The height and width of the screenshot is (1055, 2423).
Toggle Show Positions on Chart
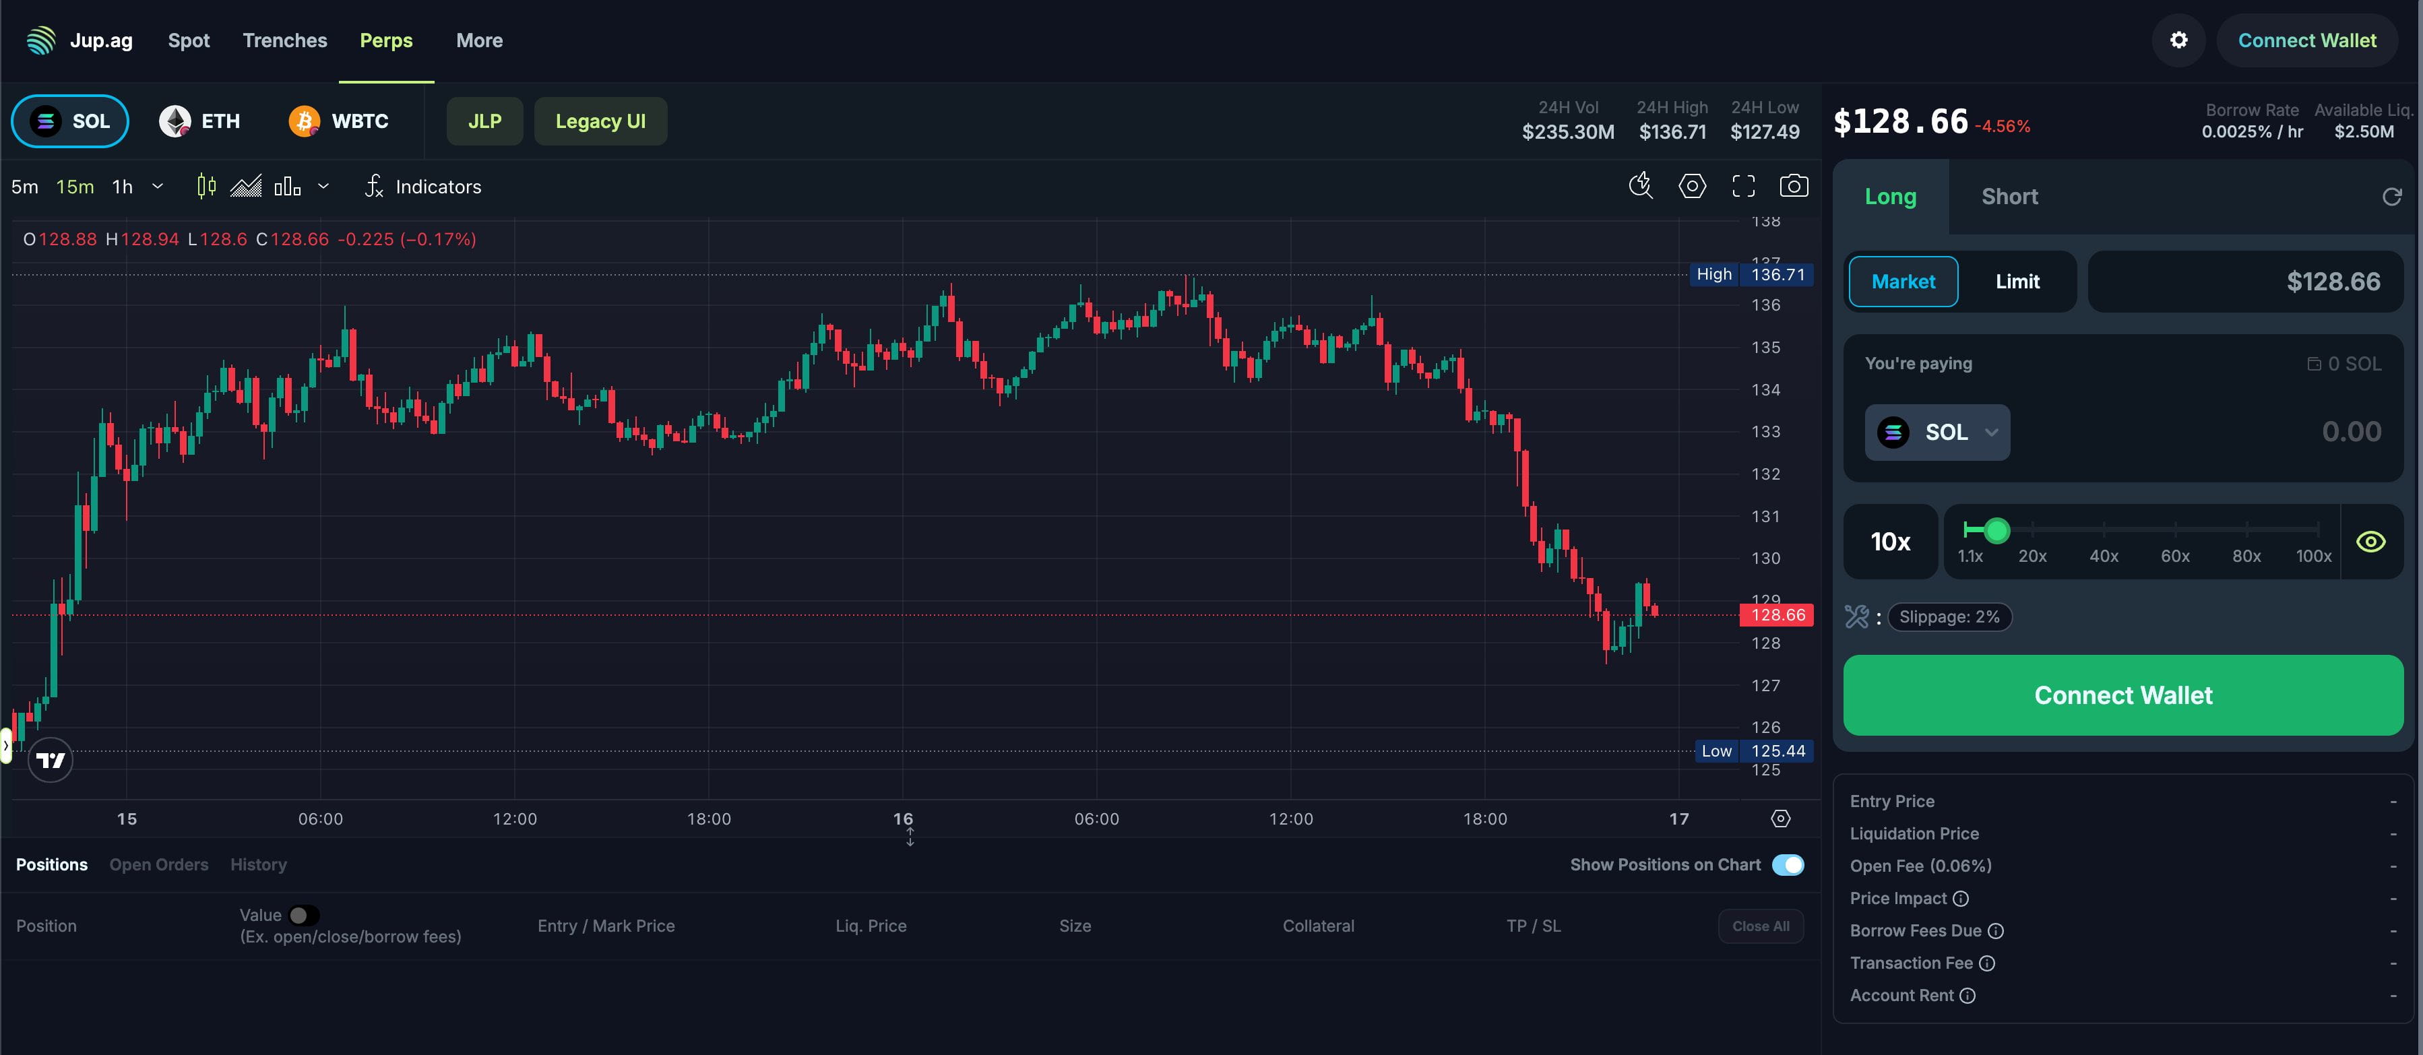(1788, 865)
